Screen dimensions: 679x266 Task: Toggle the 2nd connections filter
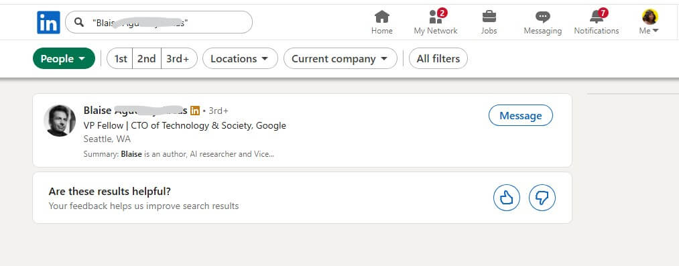146,58
